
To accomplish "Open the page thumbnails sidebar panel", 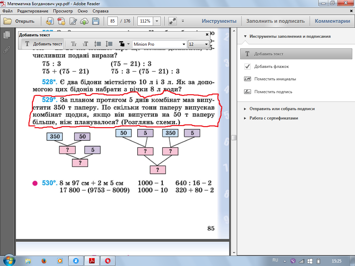I will (x=6, y=35).
